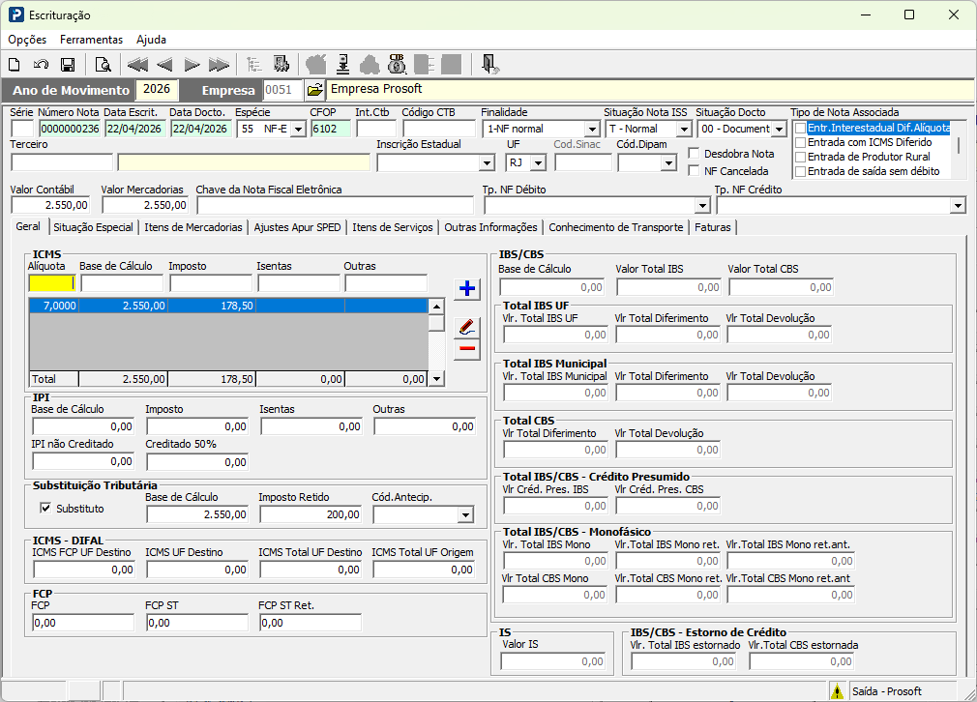Open the Situação Docto dropdown

tap(779, 129)
